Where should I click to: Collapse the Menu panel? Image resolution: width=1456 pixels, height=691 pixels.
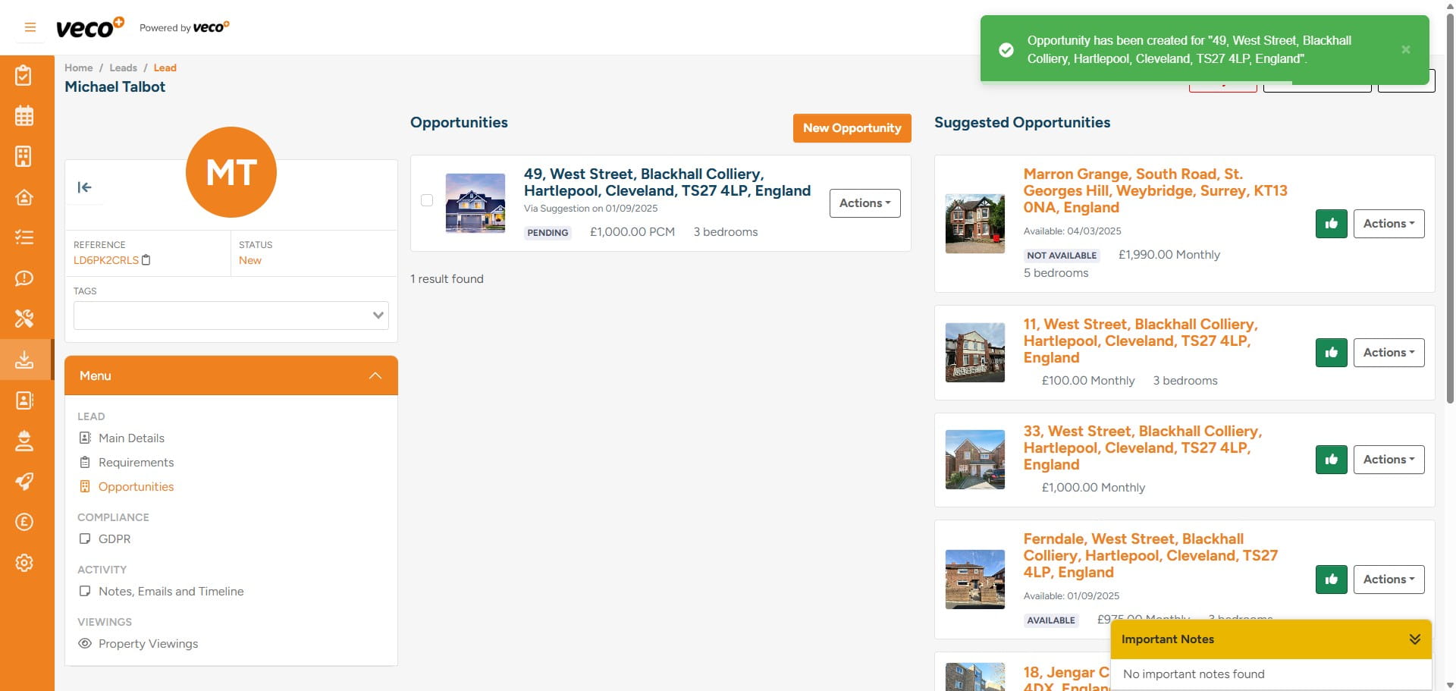coord(375,375)
